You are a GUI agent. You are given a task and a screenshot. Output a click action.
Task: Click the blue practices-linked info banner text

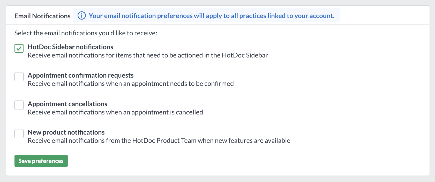pos(212,16)
